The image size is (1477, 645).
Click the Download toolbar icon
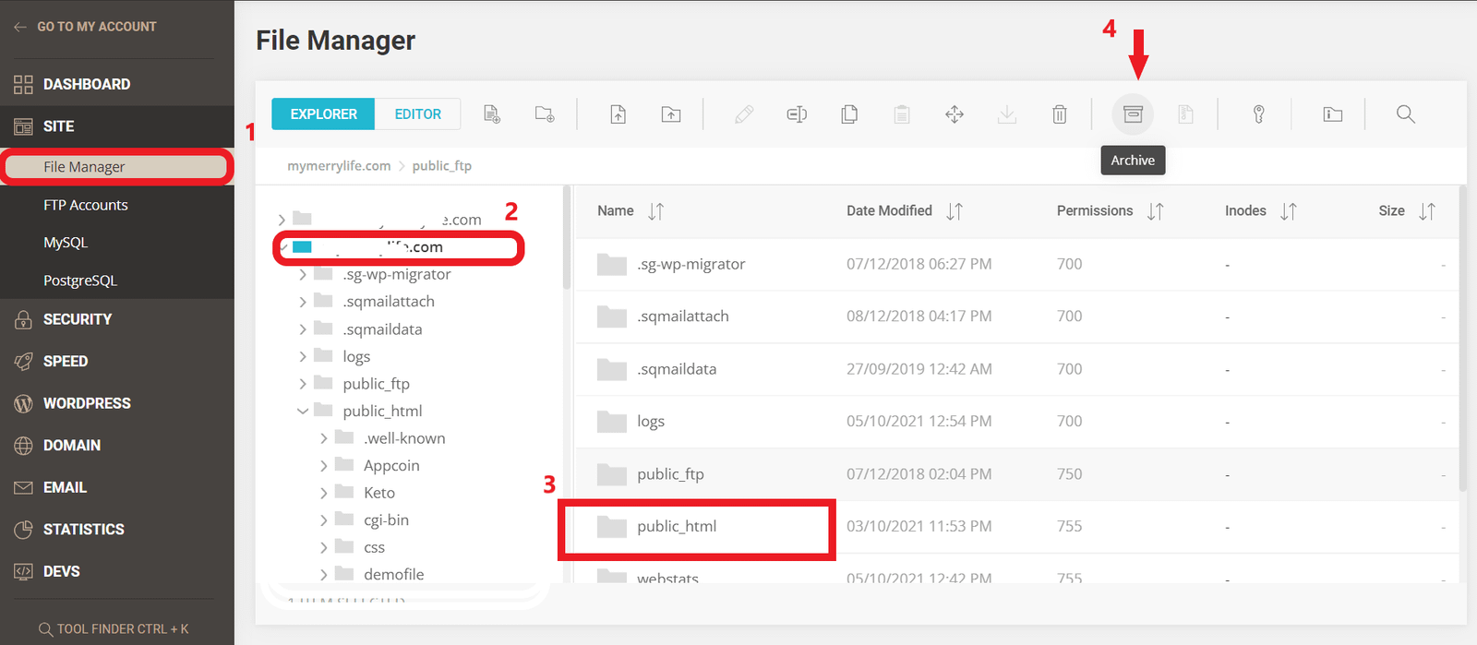point(1007,114)
